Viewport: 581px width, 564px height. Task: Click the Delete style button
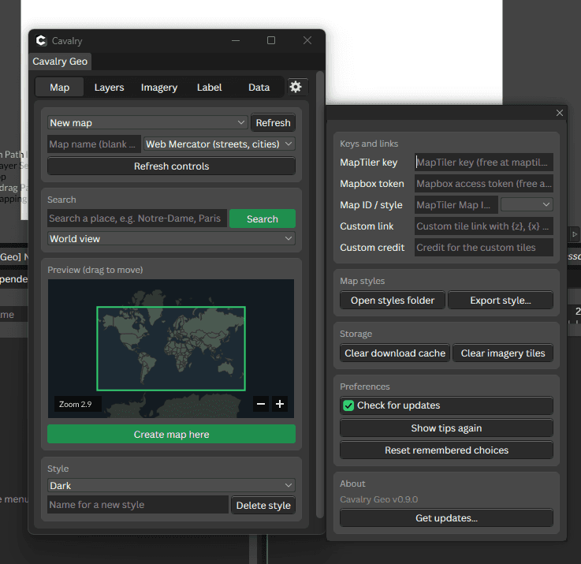[263, 505]
